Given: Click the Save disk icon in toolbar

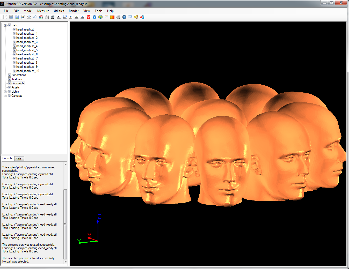Looking at the screenshot, I should coord(17,17).
